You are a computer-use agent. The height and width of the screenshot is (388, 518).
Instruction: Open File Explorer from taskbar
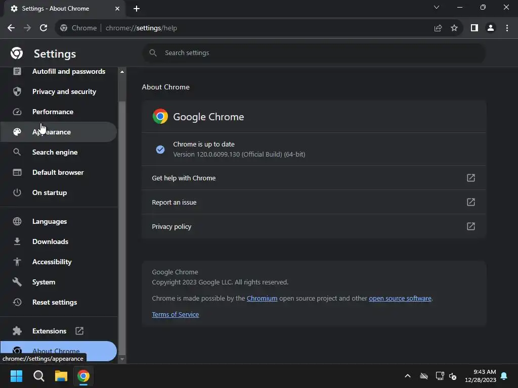point(61,376)
